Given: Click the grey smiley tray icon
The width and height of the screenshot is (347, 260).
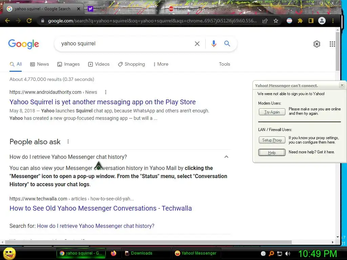Looking at the screenshot, I should click(263, 254).
